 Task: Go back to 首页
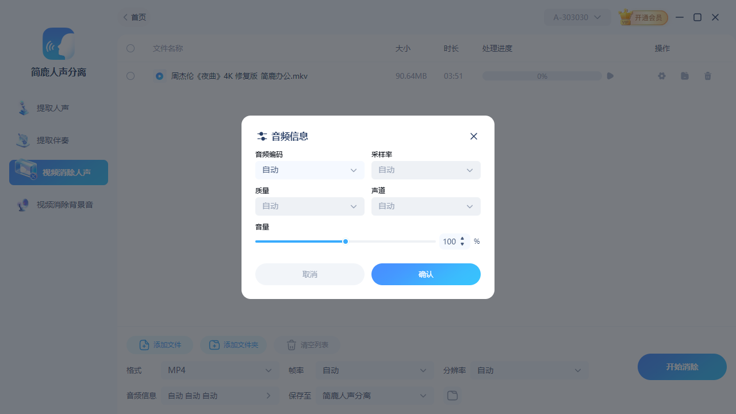pos(135,17)
